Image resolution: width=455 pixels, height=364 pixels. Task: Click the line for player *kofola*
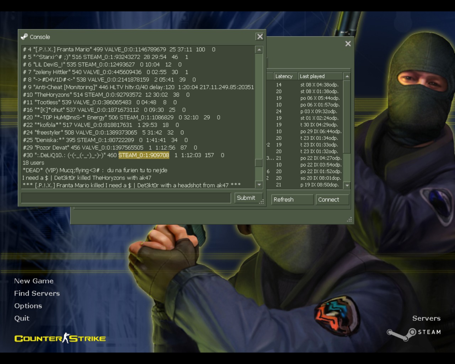pyautogui.click(x=101, y=125)
